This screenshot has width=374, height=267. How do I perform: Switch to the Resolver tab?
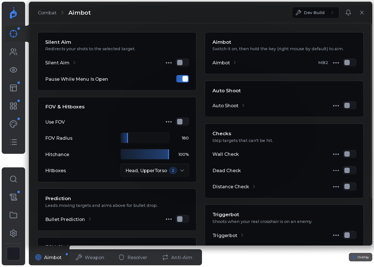click(x=133, y=257)
